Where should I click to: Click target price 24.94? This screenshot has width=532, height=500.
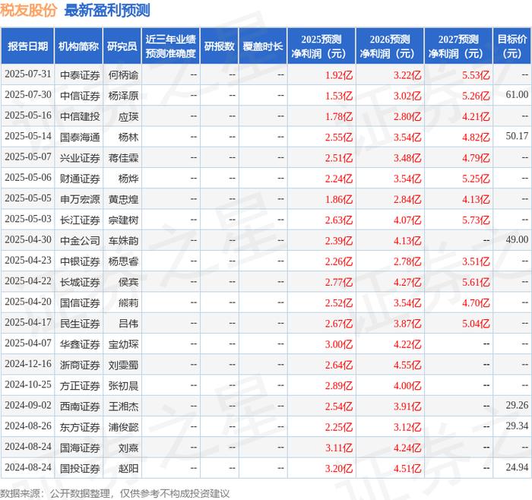[x=517, y=467]
